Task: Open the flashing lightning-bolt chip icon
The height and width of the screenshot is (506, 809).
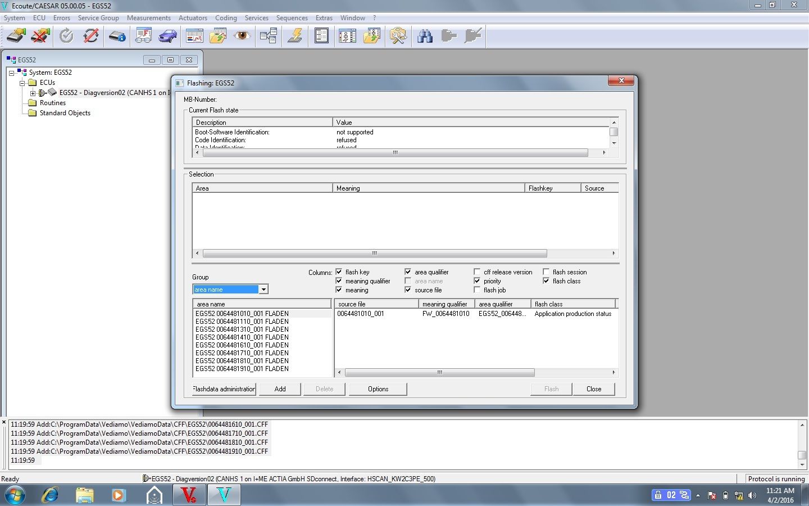Action: [x=295, y=37]
